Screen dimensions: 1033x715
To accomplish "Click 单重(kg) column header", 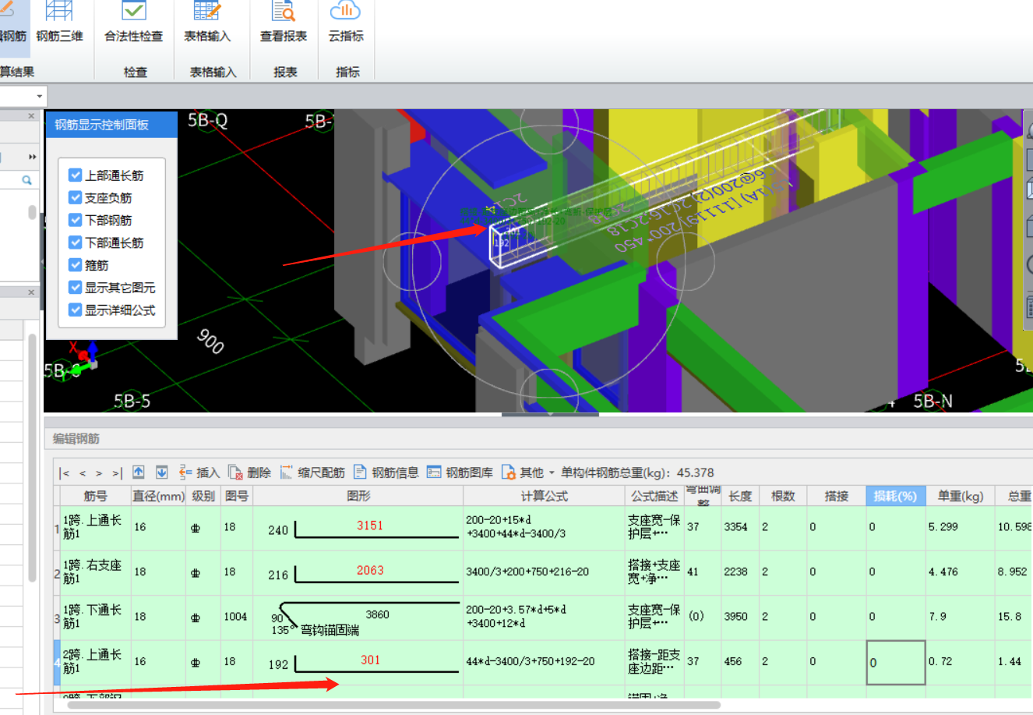I will click(x=961, y=496).
